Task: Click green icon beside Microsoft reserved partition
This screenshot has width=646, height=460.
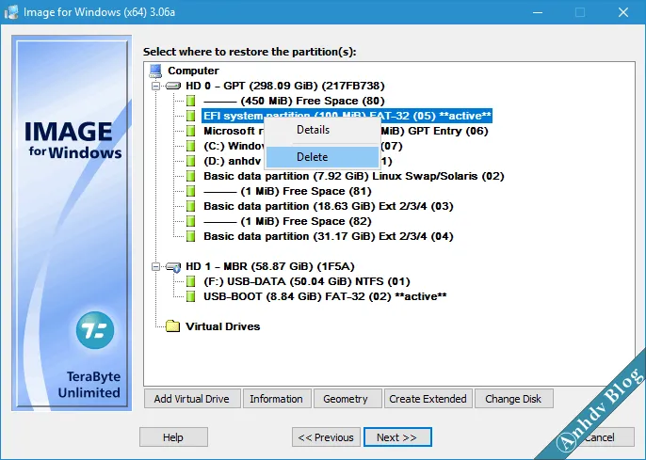Action: pyautogui.click(x=190, y=131)
